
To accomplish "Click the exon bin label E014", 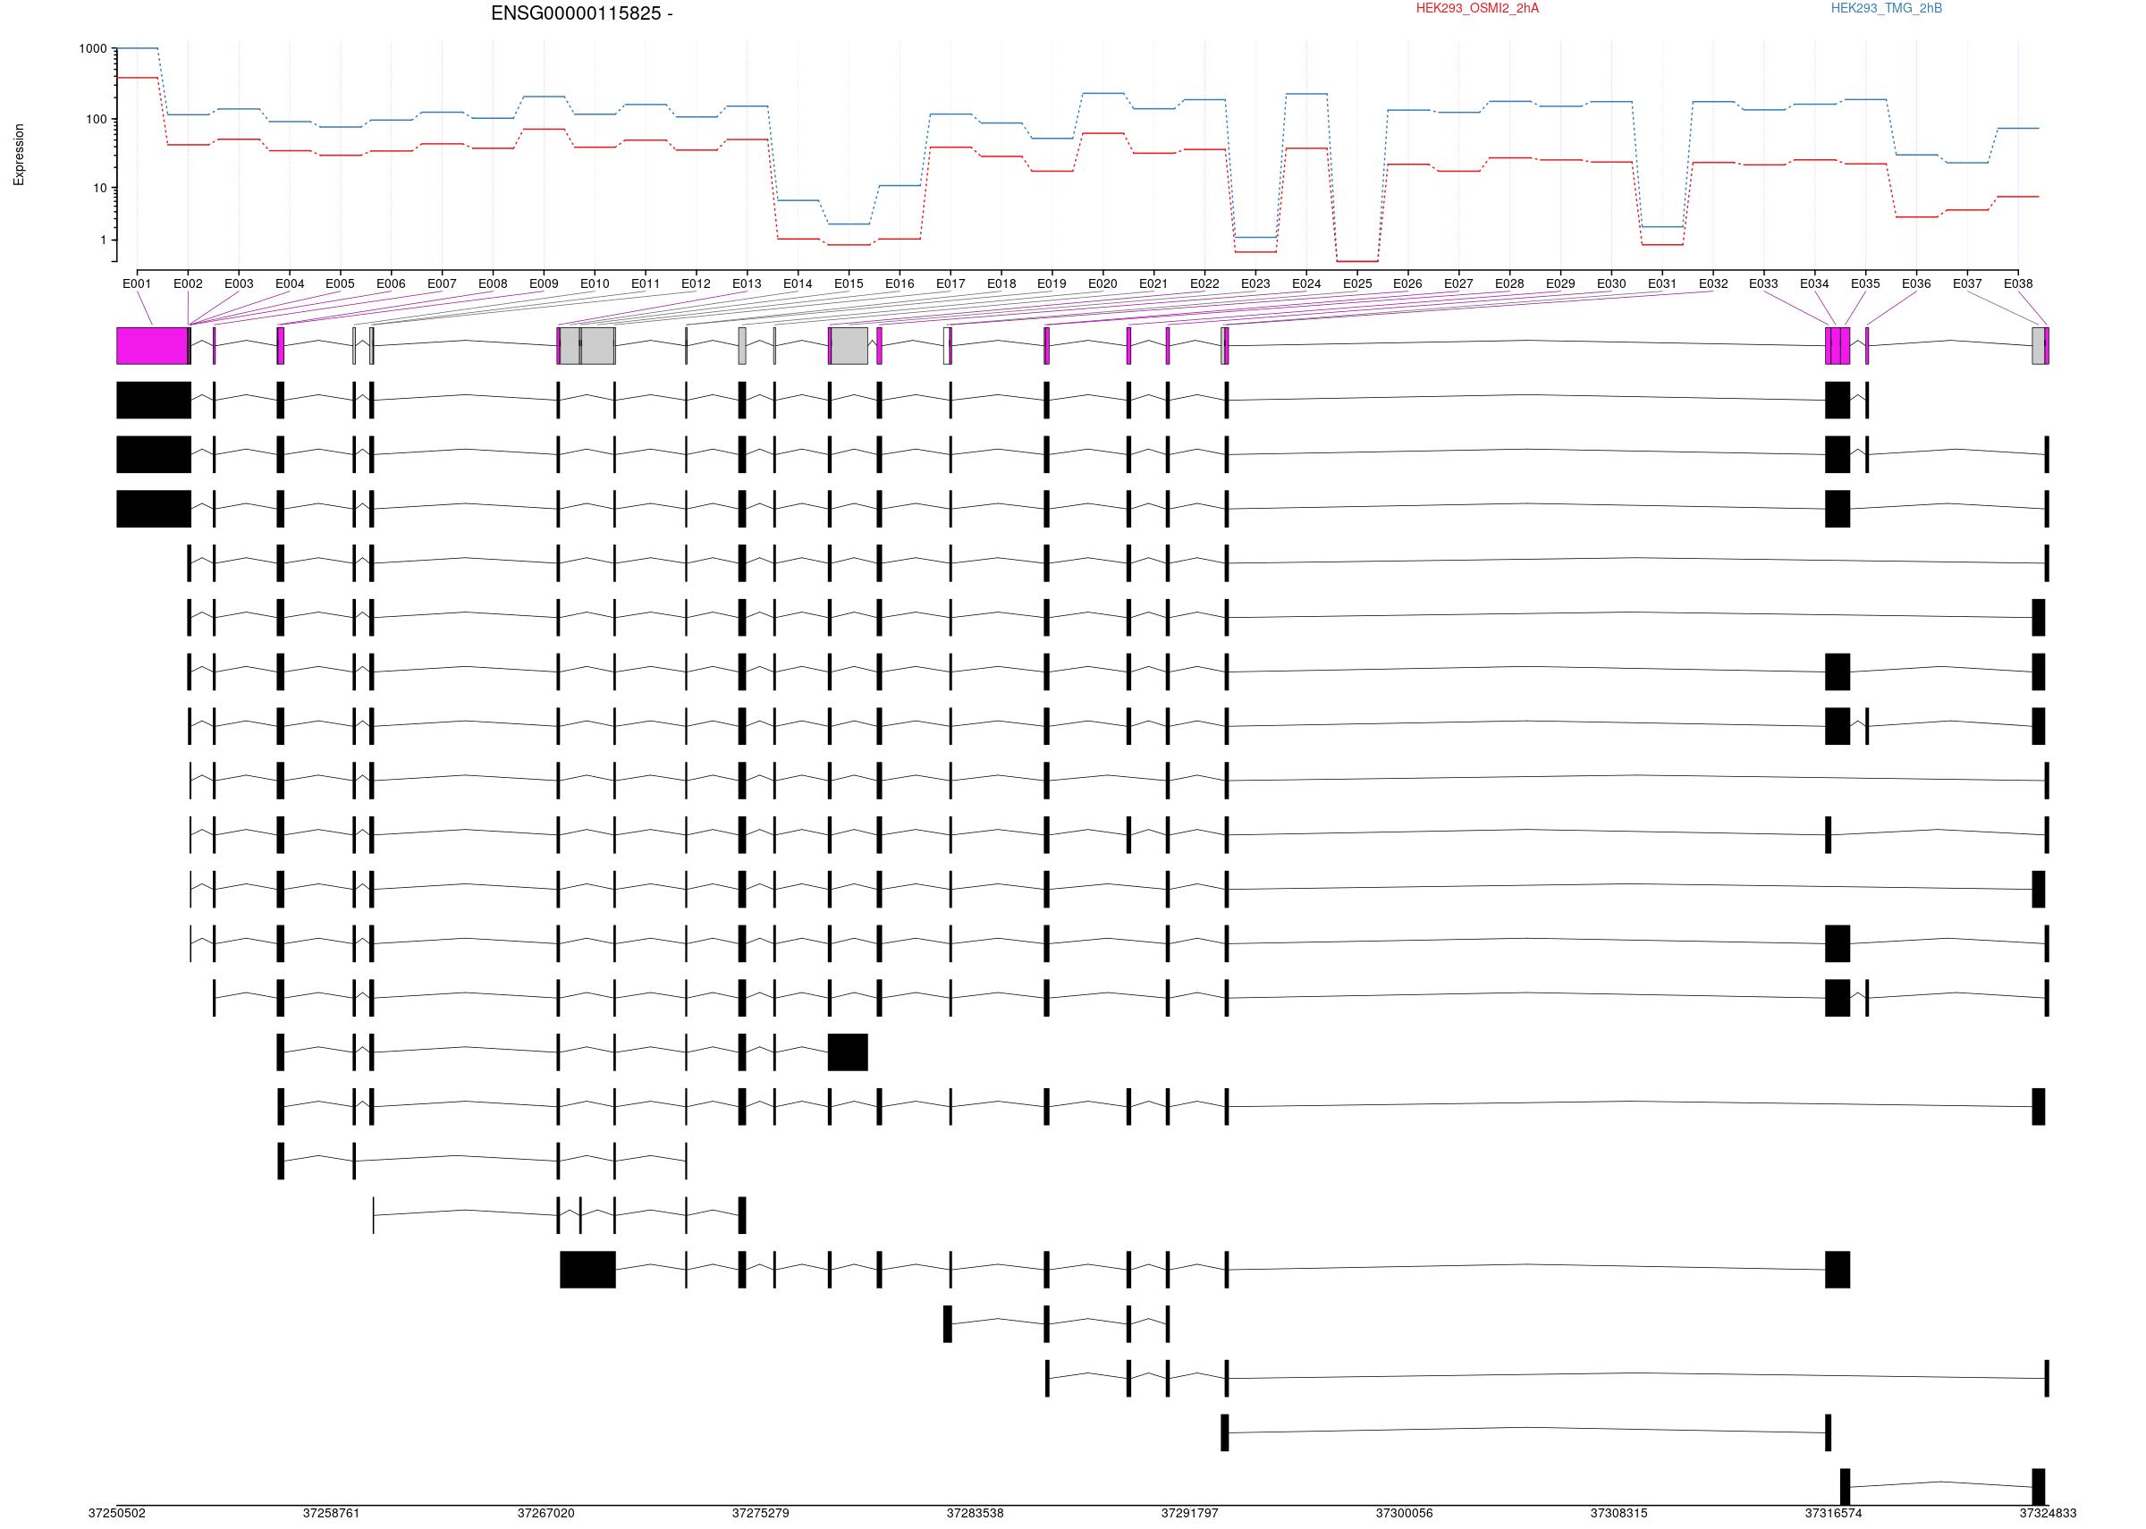I will pos(798,283).
